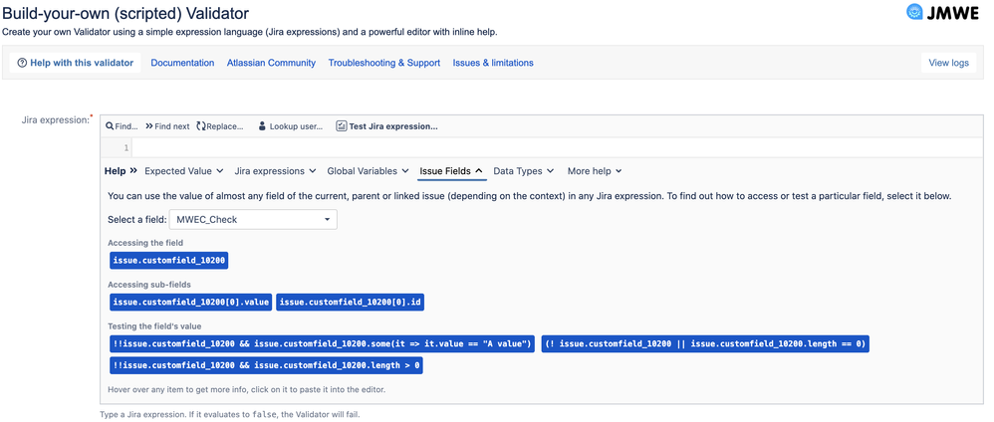Paste issue.customfield_10200[0].id snippet
The height and width of the screenshot is (422, 994).
[x=350, y=303]
